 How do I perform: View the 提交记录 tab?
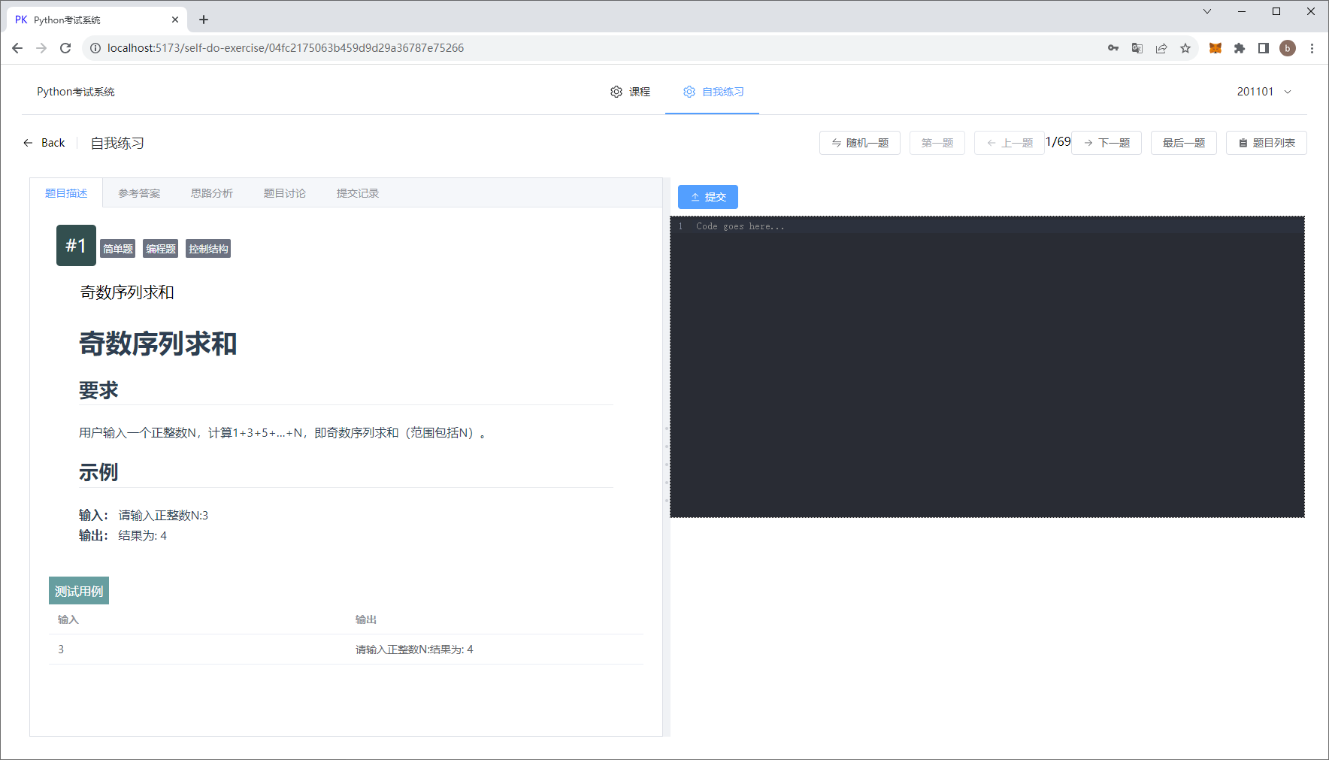[x=358, y=193]
